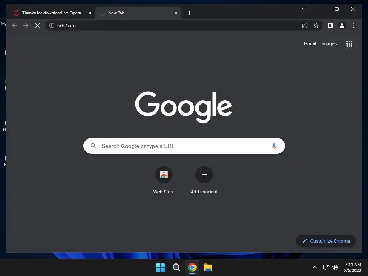Open Gmail link
The width and height of the screenshot is (368, 276).
[x=310, y=43]
